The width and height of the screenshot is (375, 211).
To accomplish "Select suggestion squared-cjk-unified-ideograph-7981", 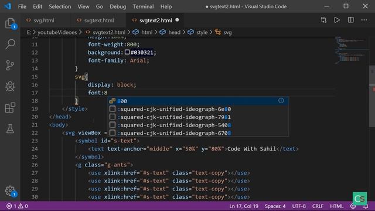I will tap(198, 117).
